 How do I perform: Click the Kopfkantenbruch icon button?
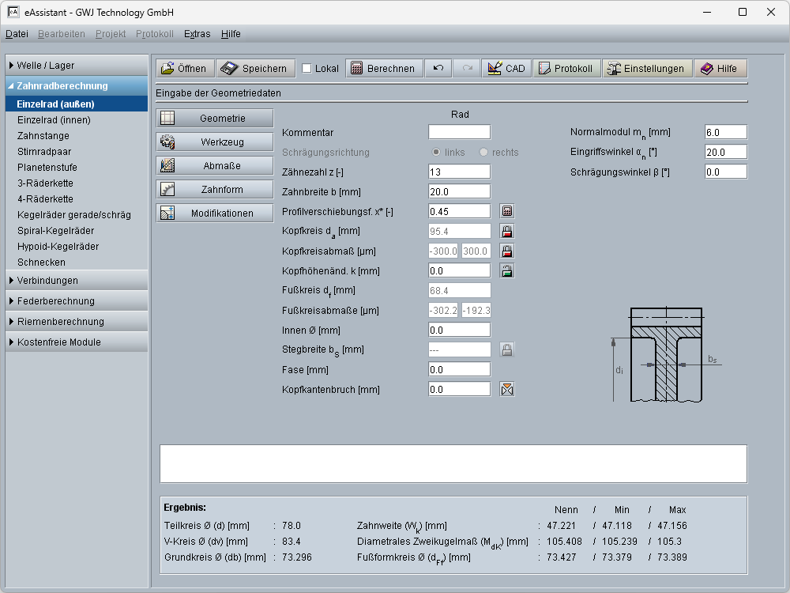click(x=507, y=389)
